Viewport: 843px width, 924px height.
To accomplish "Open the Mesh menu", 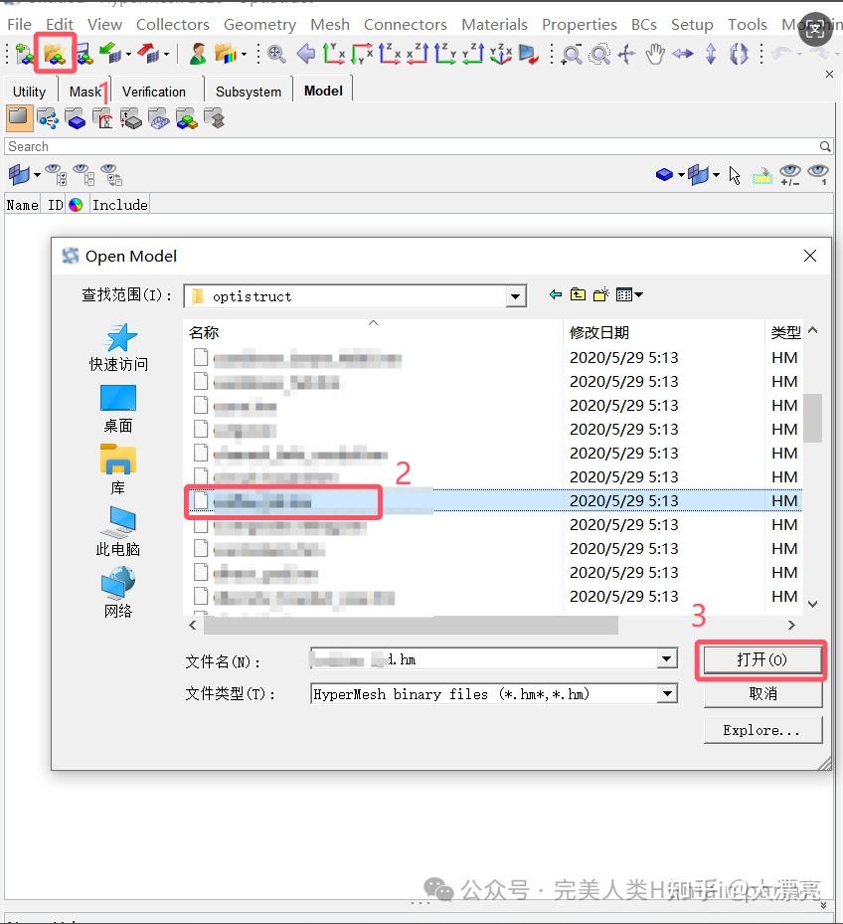I will point(330,24).
